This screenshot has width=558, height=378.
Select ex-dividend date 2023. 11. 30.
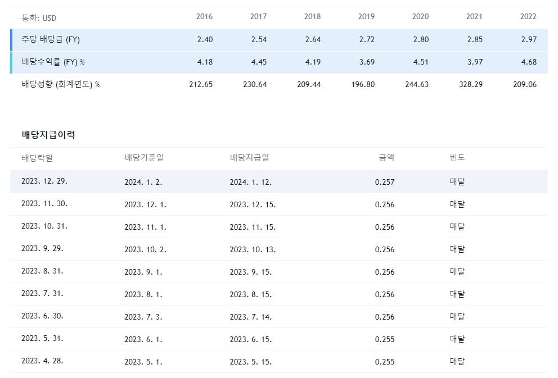pyautogui.click(x=44, y=203)
